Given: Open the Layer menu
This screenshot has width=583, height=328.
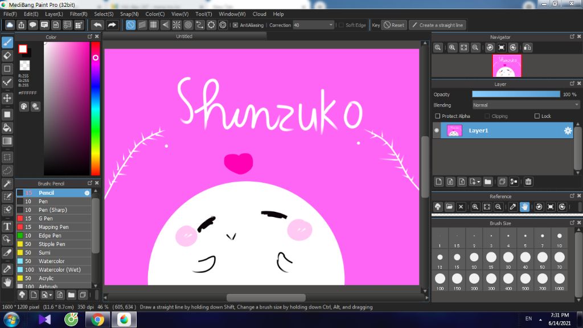Looking at the screenshot, I should (x=54, y=14).
